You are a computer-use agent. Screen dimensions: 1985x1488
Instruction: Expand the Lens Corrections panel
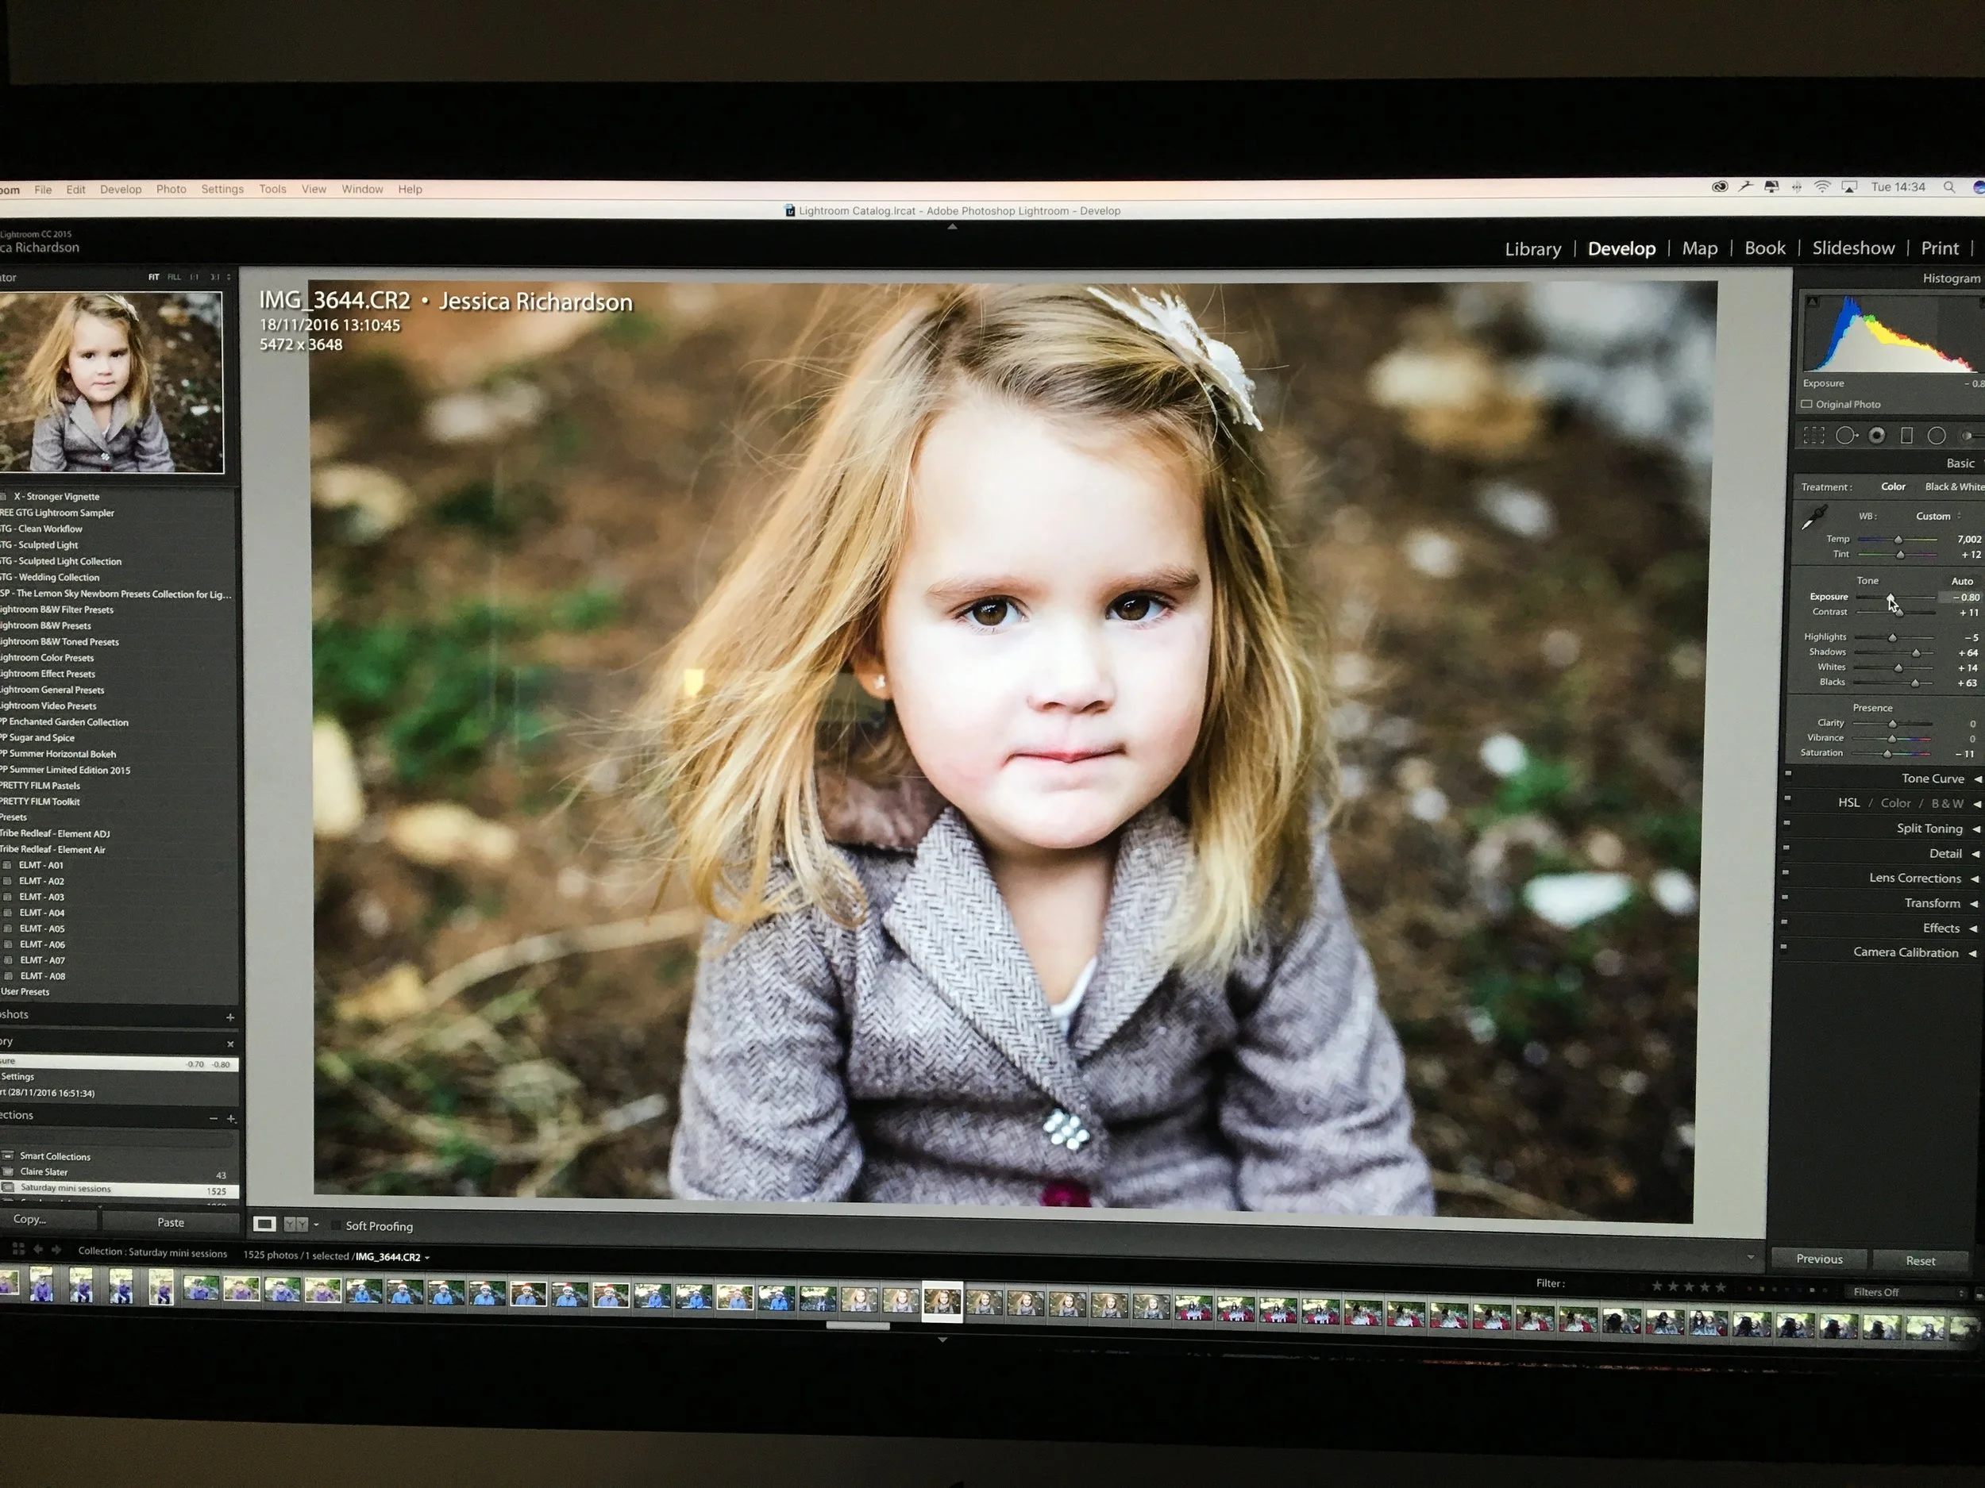[x=1914, y=878]
